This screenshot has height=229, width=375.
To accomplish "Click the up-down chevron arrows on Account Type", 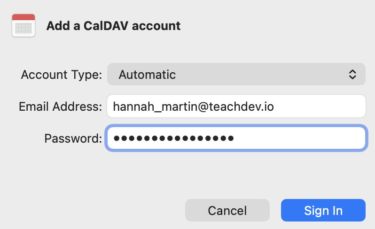I will click(352, 74).
